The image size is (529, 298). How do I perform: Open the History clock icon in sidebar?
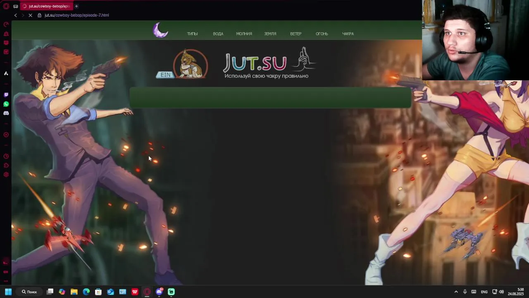[6, 156]
